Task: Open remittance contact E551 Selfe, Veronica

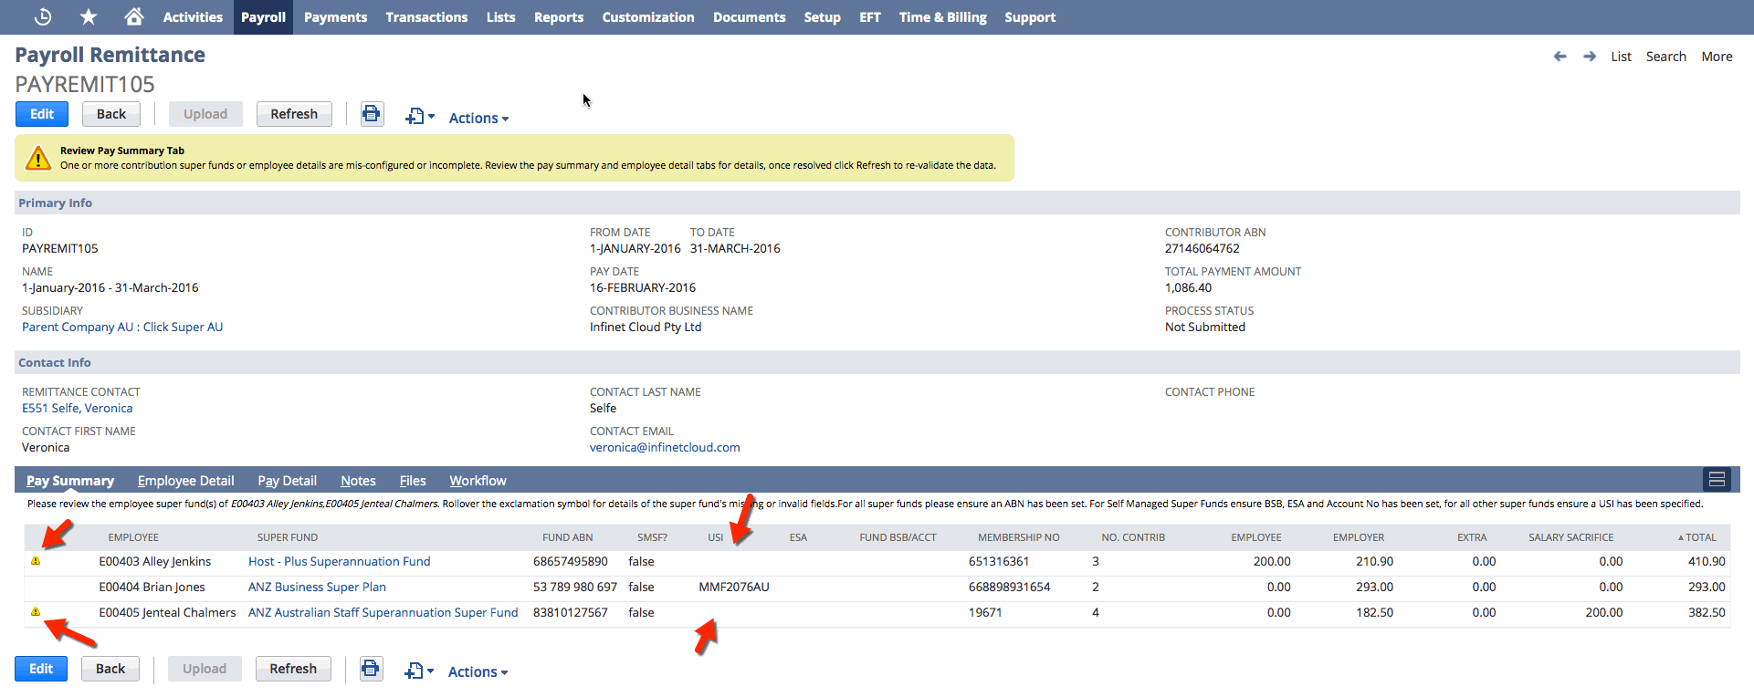Action: pos(78,408)
